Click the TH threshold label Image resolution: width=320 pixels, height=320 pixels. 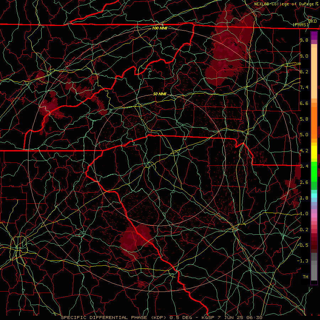point(305,277)
